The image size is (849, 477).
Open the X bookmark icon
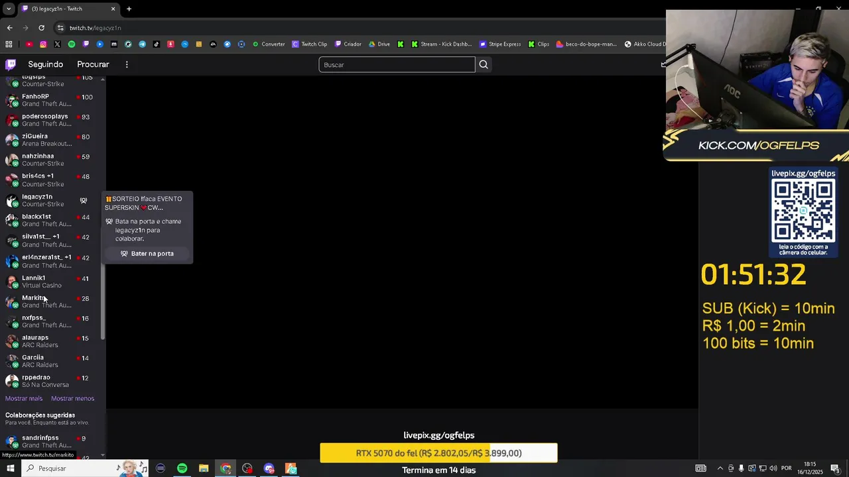tap(57, 44)
